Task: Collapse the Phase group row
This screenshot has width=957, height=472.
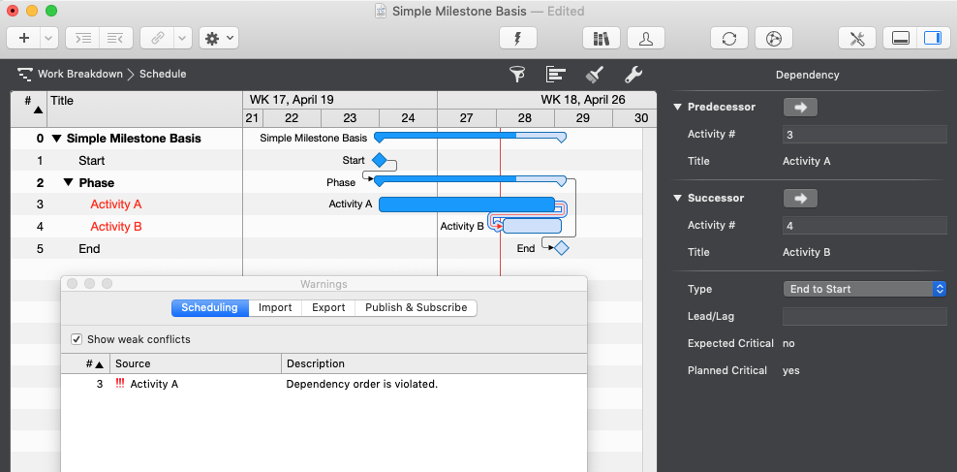Action: (69, 182)
